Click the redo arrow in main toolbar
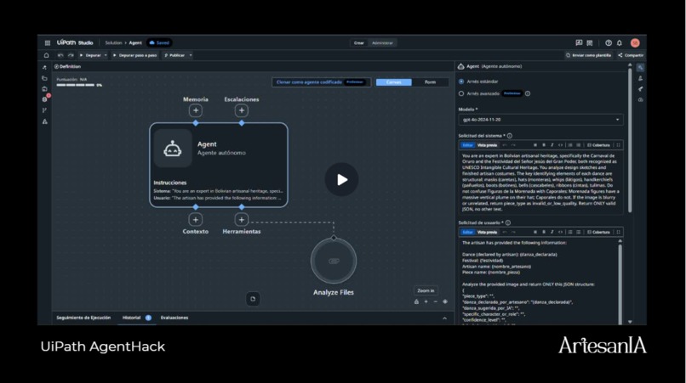 click(x=71, y=55)
